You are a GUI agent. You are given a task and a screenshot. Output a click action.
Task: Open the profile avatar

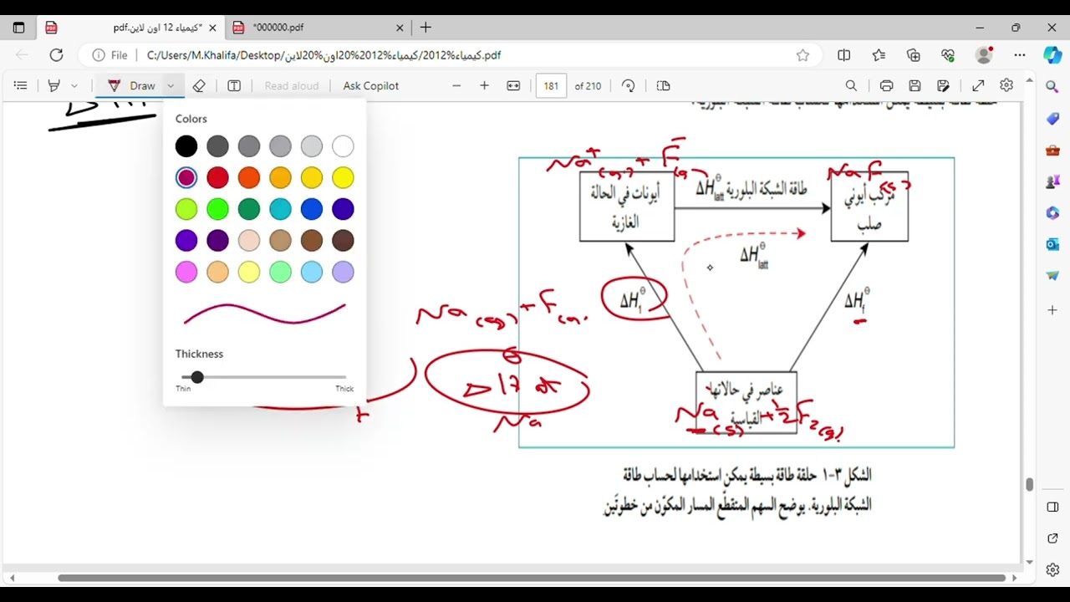tap(984, 55)
